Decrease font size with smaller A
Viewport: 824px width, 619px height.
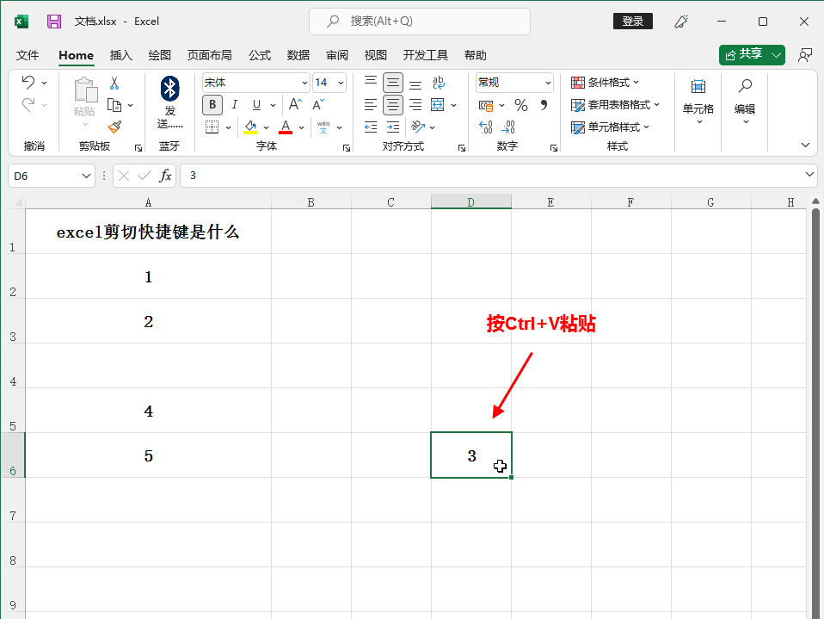click(x=318, y=105)
